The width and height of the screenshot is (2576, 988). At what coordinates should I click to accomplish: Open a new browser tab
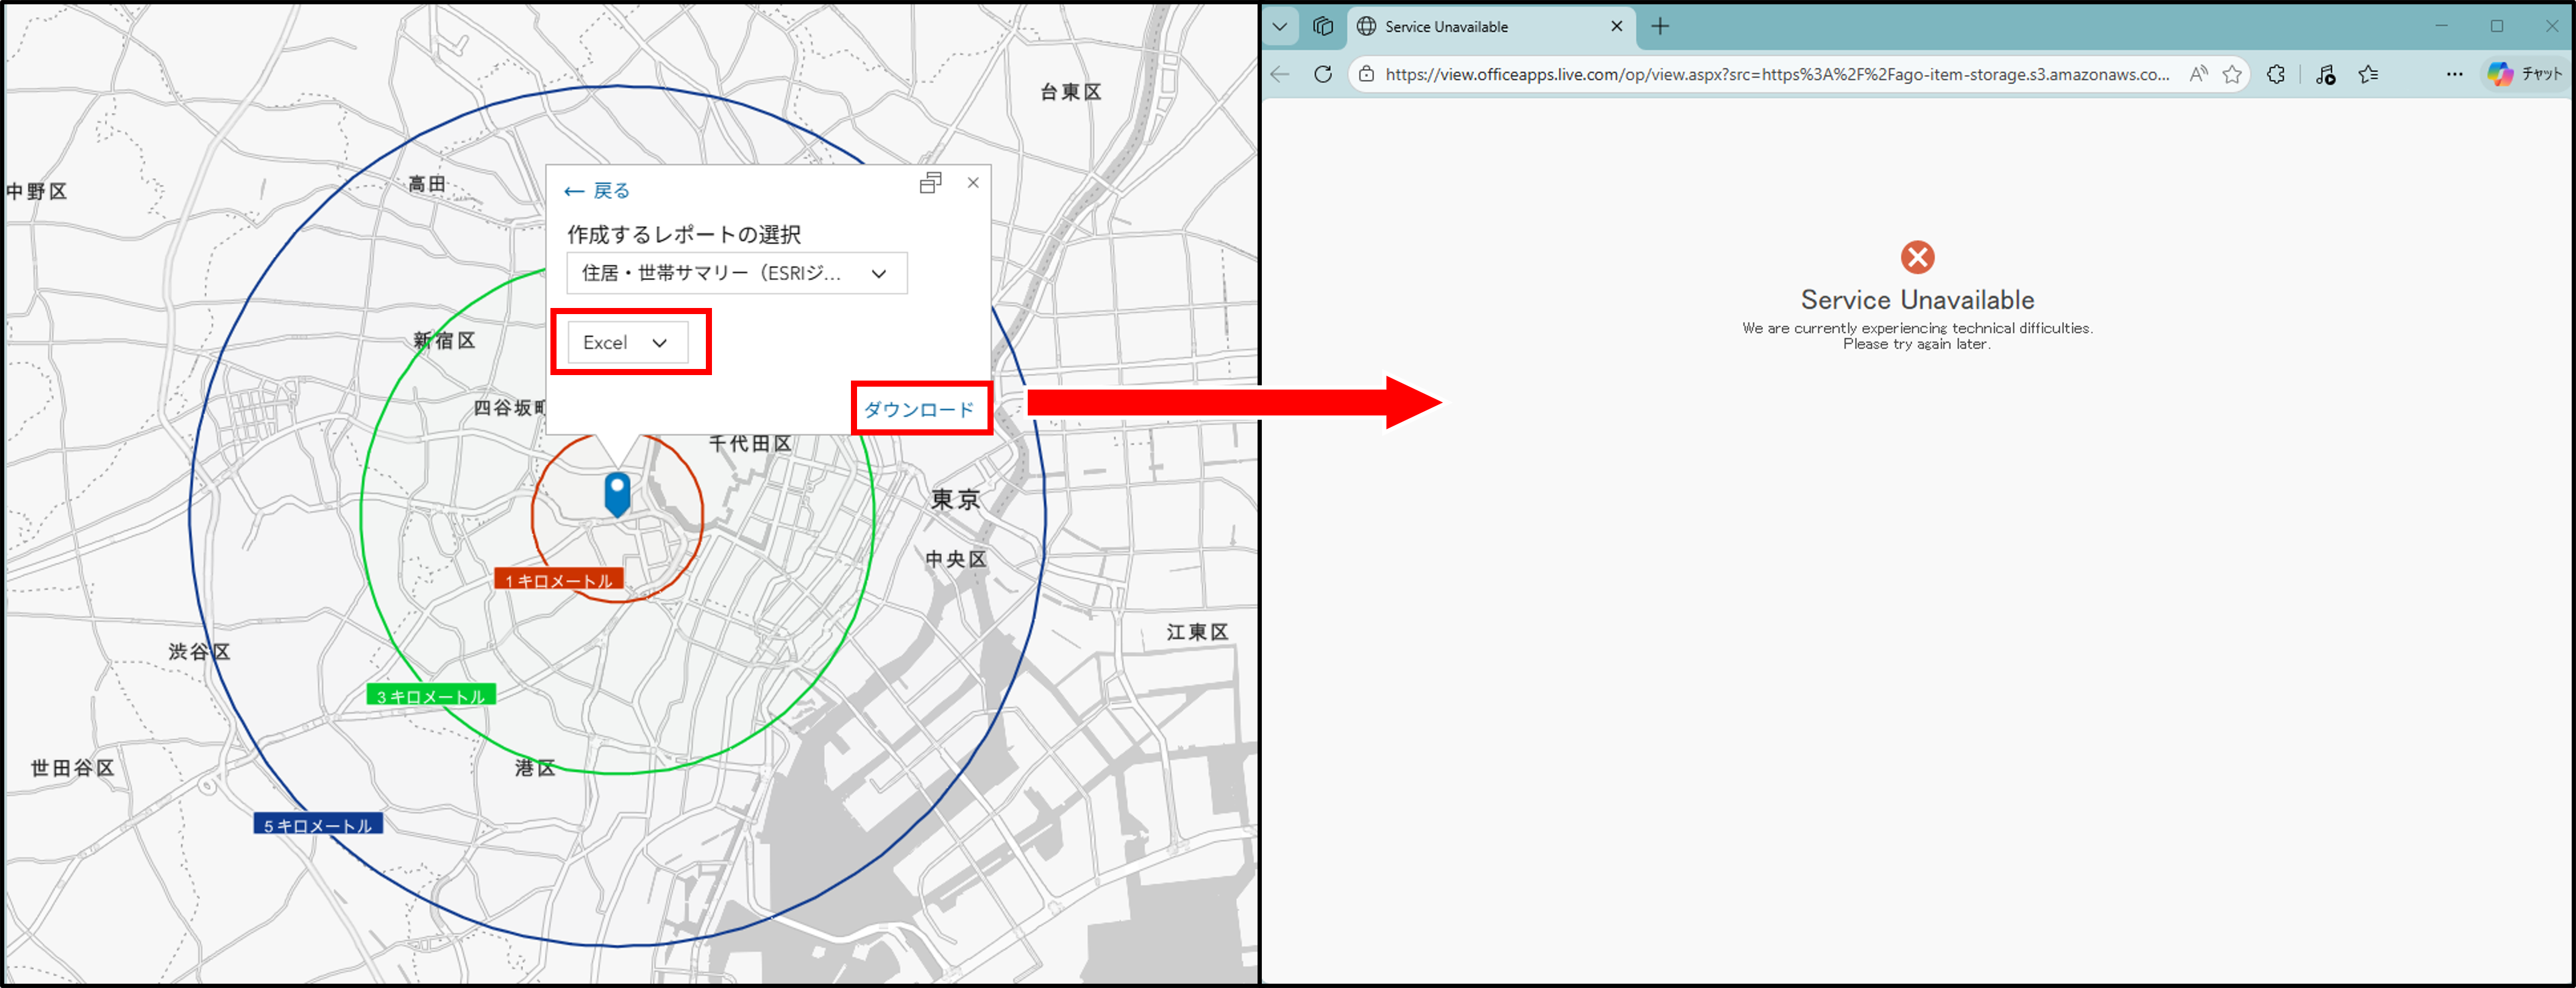click(1660, 27)
